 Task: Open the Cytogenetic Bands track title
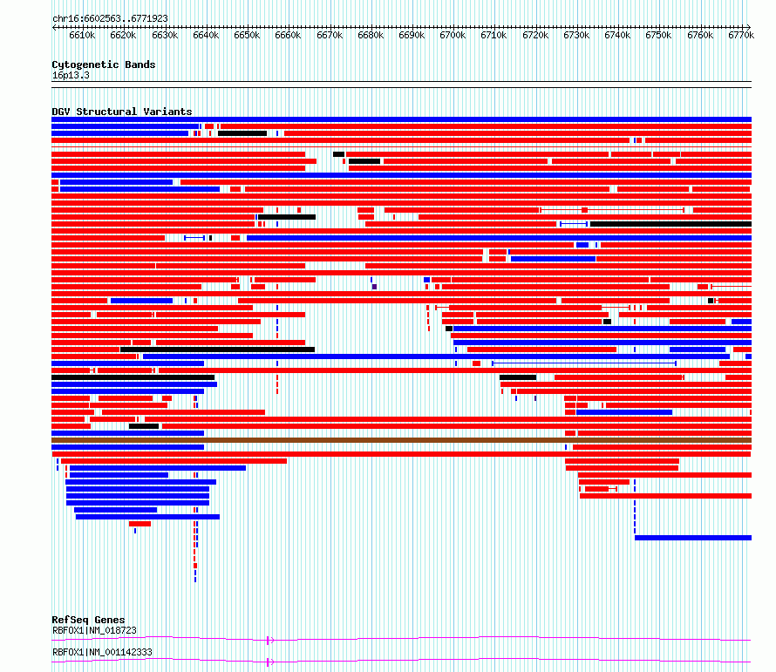coord(104,64)
